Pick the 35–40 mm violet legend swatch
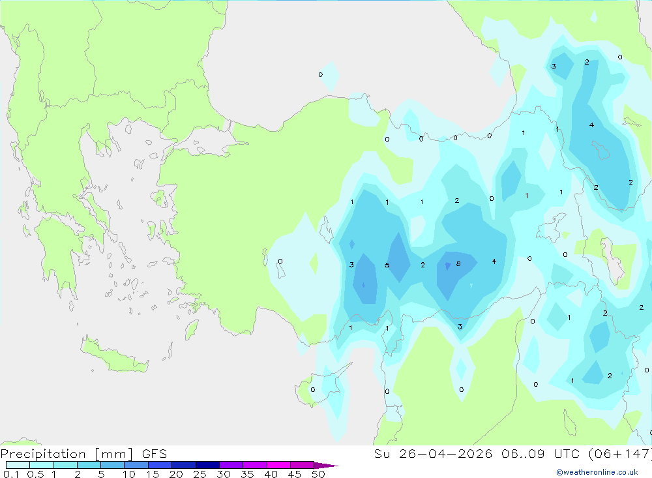Screen dimensions: 652x478 [x=255, y=465]
